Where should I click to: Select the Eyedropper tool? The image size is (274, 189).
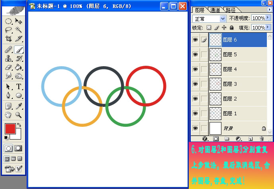coord(19,106)
